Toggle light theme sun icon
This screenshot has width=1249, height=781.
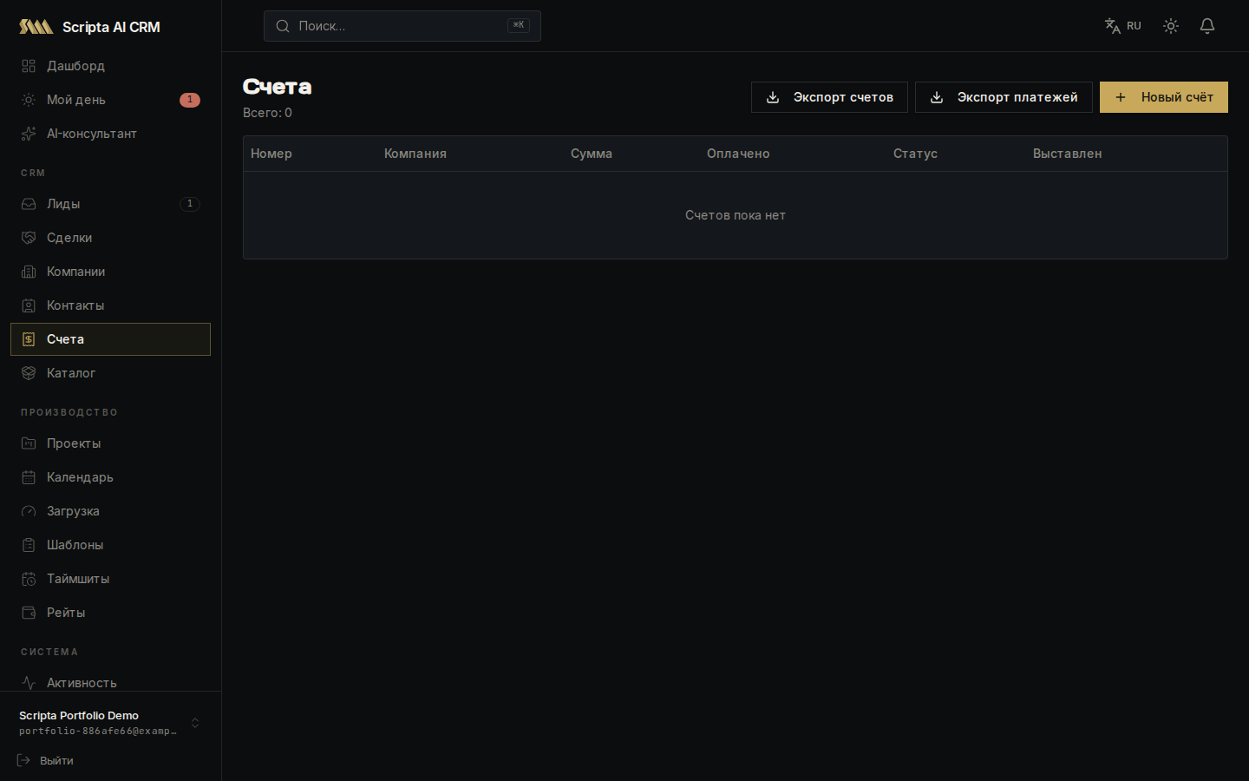tap(1171, 26)
